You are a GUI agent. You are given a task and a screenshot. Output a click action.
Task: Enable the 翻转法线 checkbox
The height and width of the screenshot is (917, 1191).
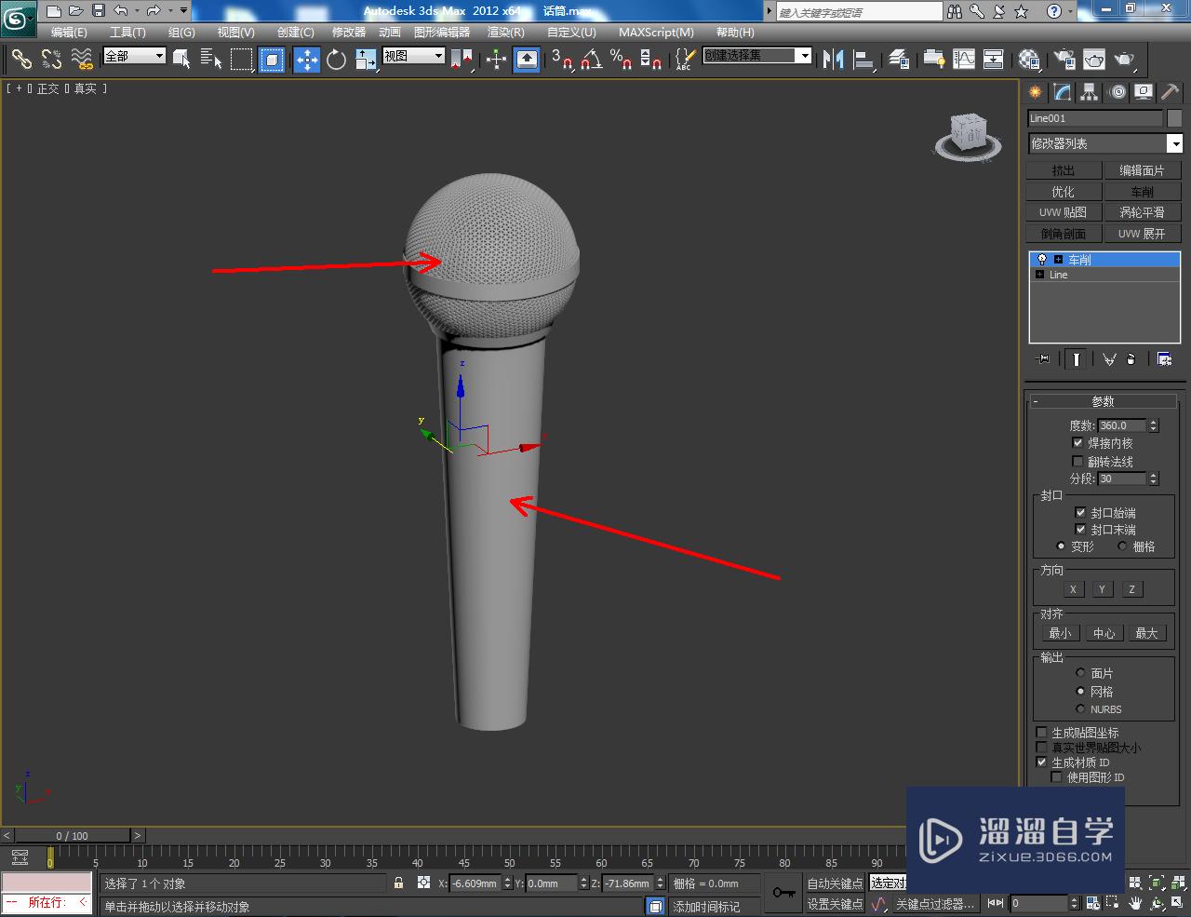pyautogui.click(x=1077, y=461)
